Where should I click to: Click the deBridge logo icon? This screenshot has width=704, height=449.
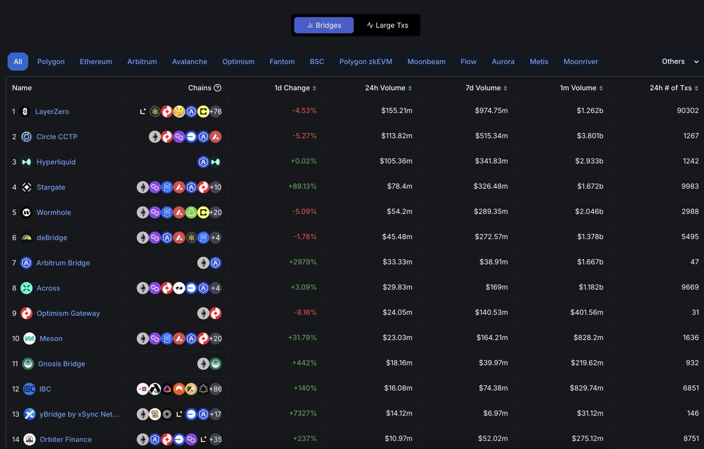coord(26,237)
